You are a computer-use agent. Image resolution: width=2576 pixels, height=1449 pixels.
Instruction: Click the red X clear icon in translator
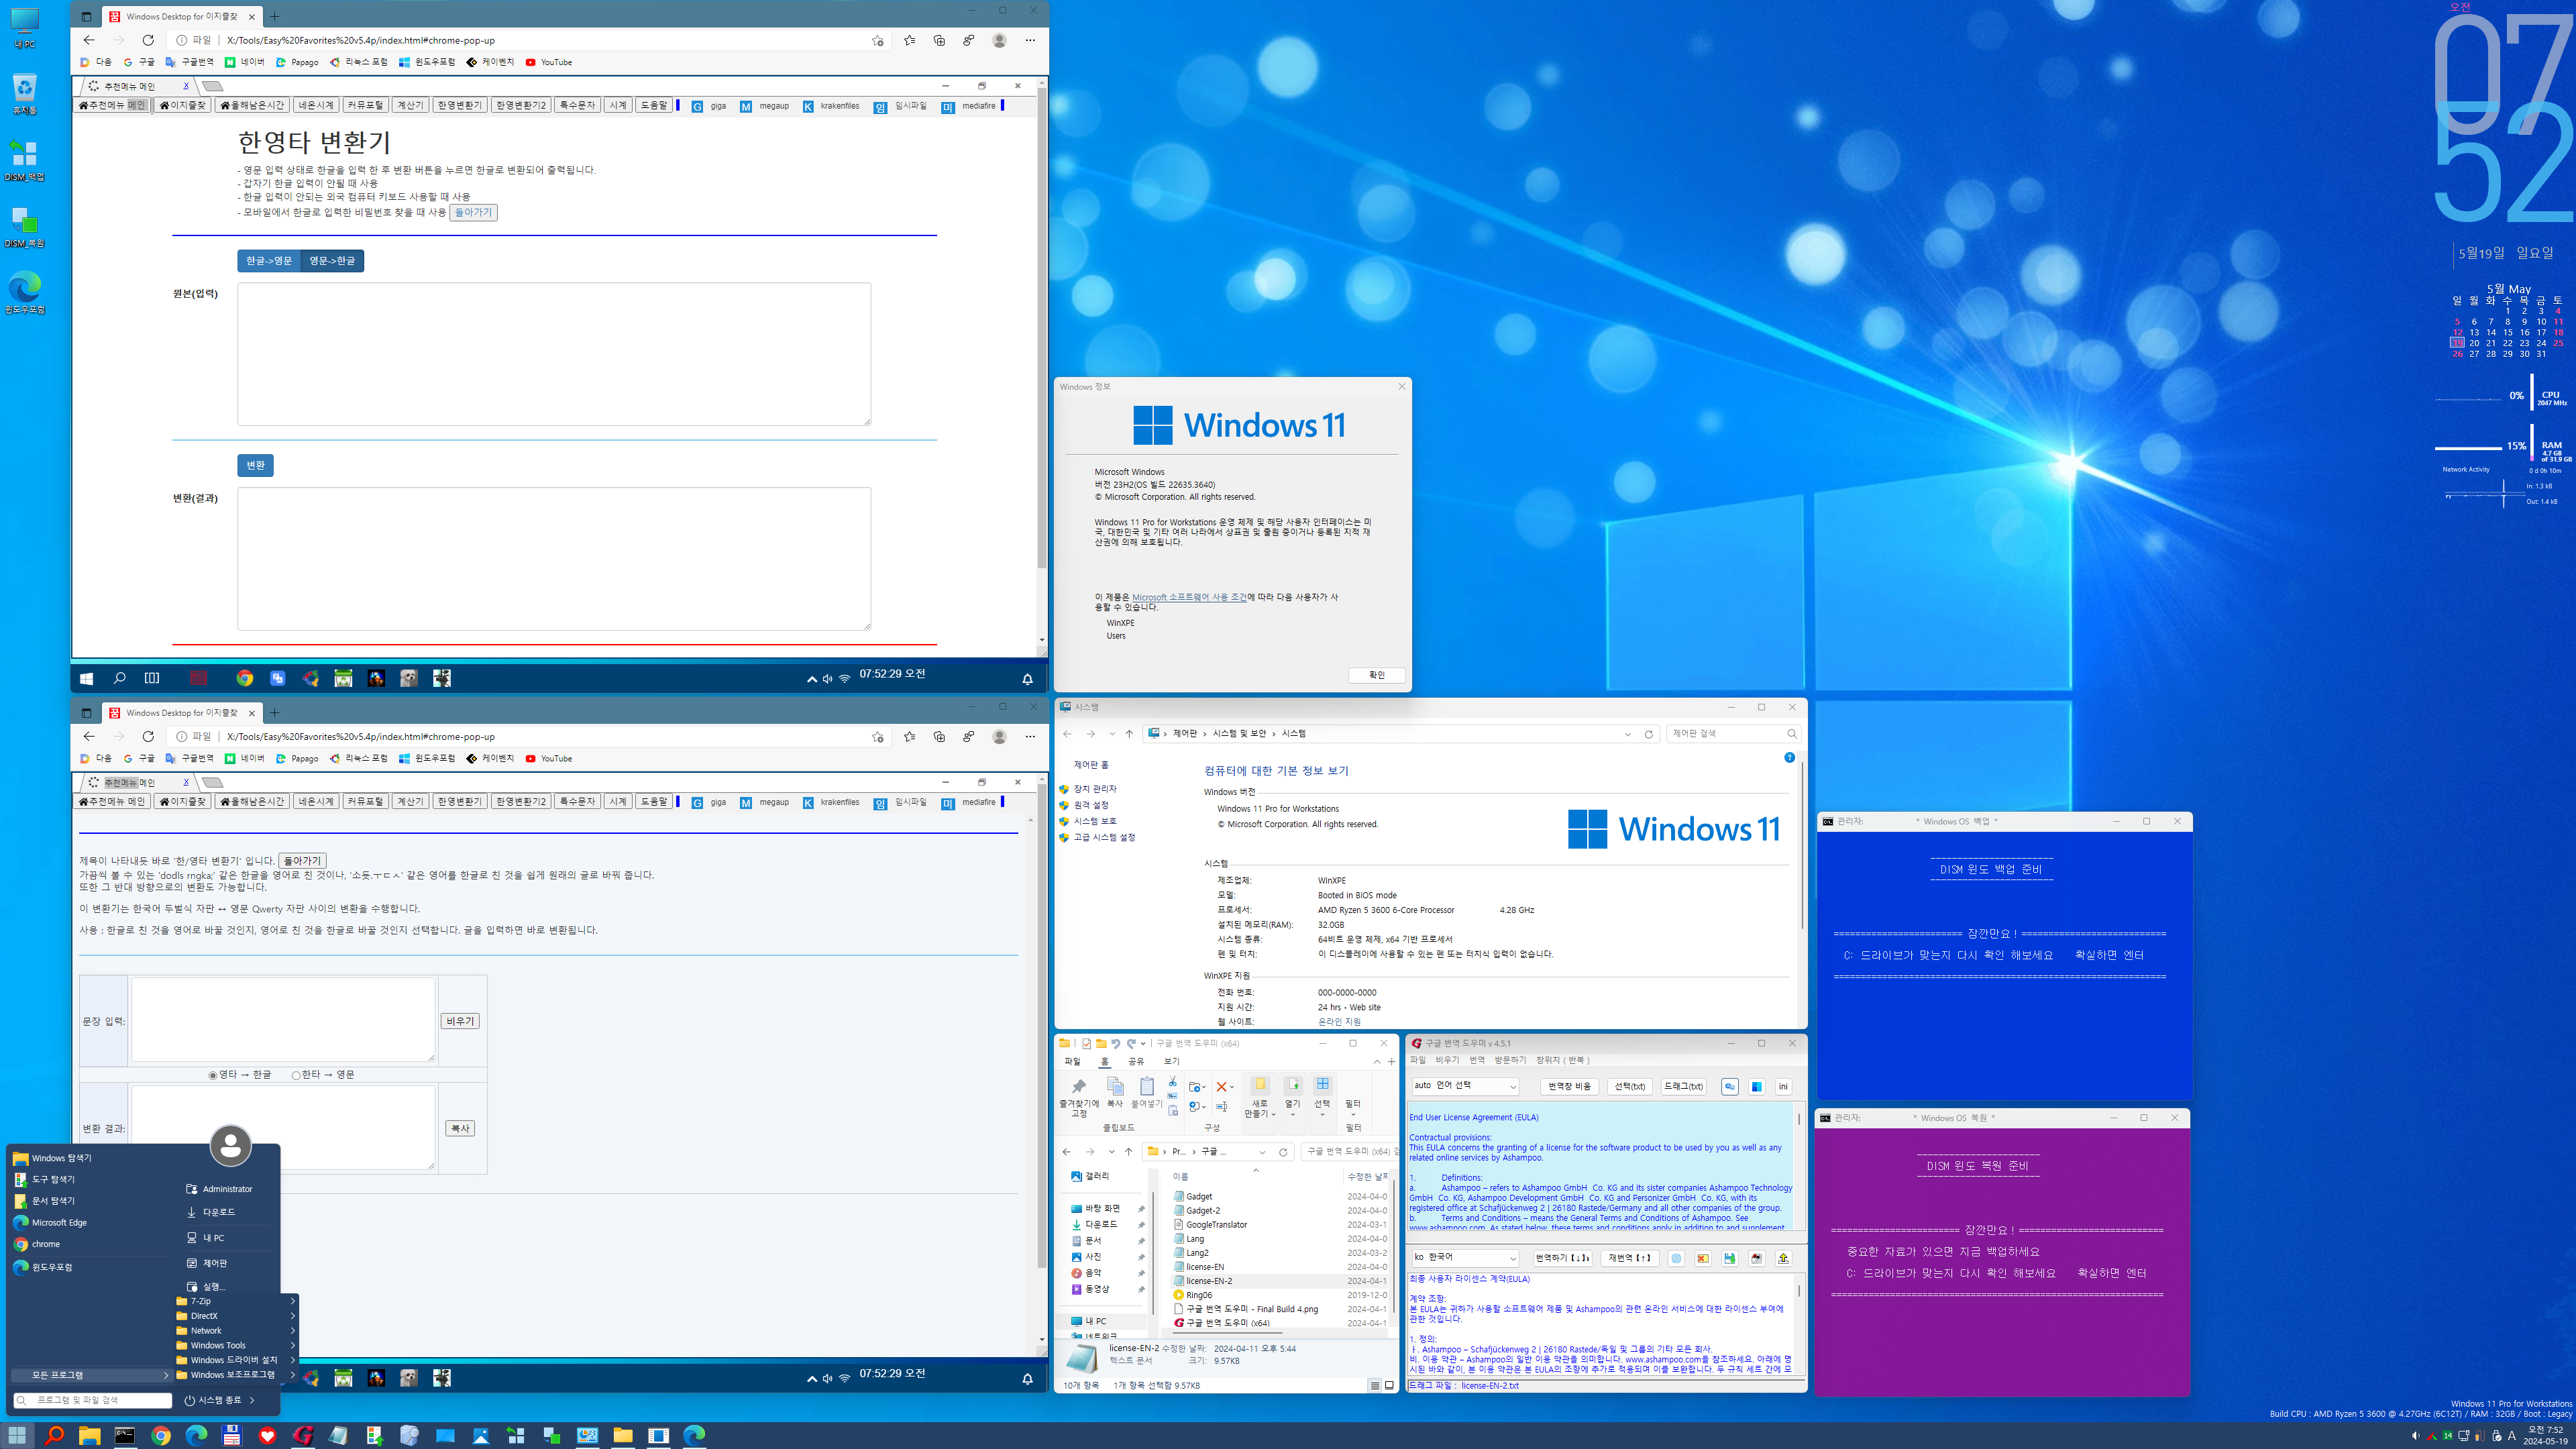click(1703, 1258)
